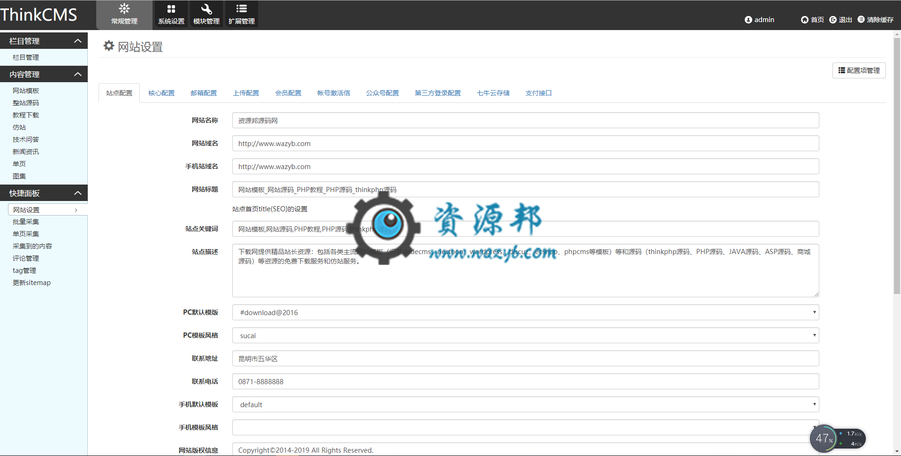Click the admin user icon

pos(748,20)
